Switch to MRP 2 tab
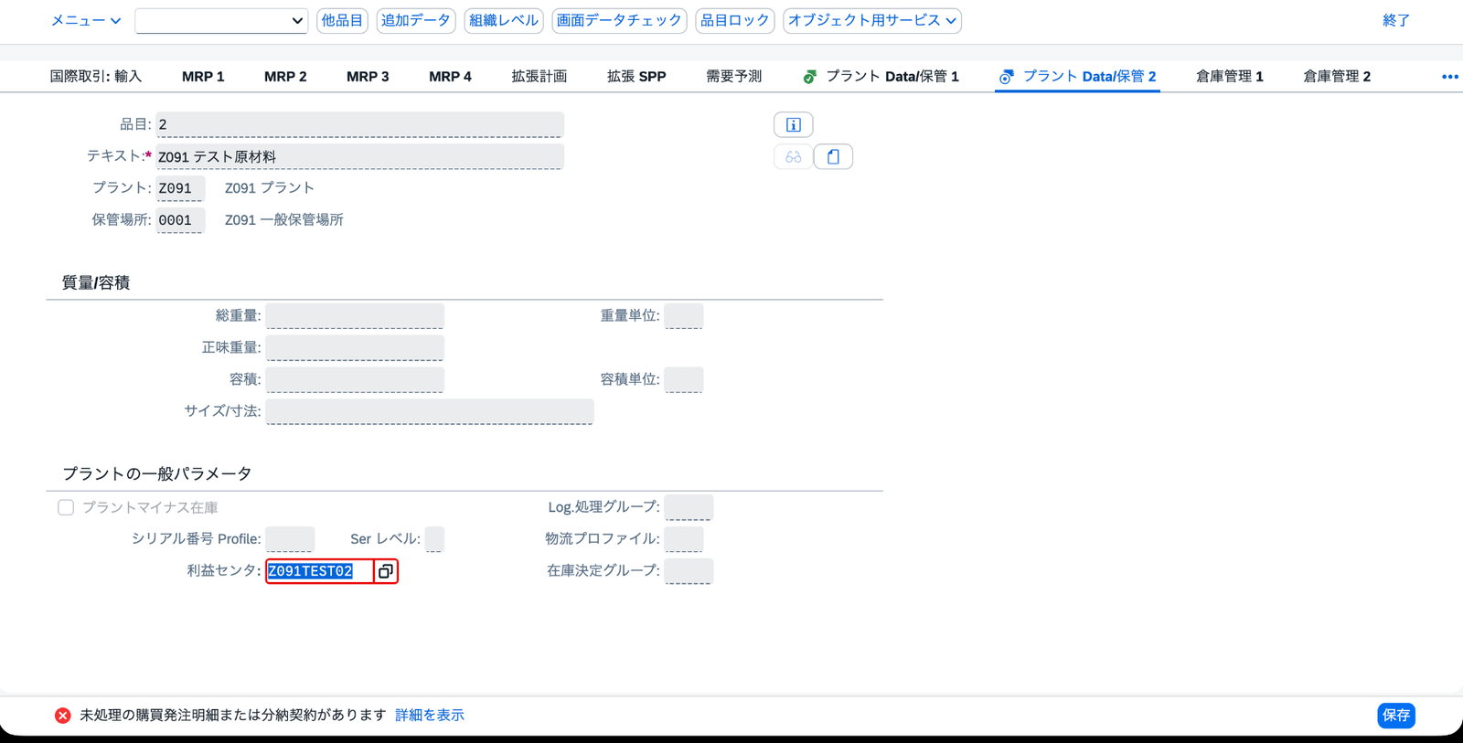The width and height of the screenshot is (1463, 743). pos(285,77)
